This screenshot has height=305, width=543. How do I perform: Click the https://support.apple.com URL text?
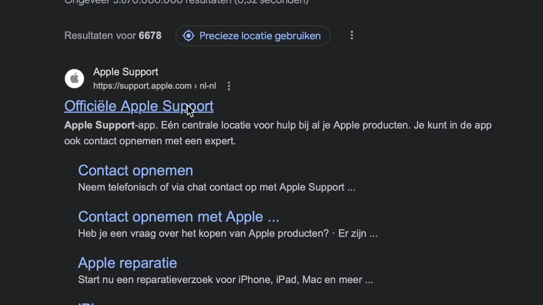pos(142,86)
